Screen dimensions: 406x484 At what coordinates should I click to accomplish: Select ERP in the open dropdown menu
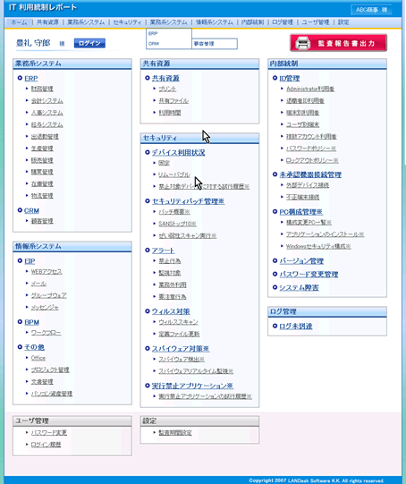tap(169, 33)
